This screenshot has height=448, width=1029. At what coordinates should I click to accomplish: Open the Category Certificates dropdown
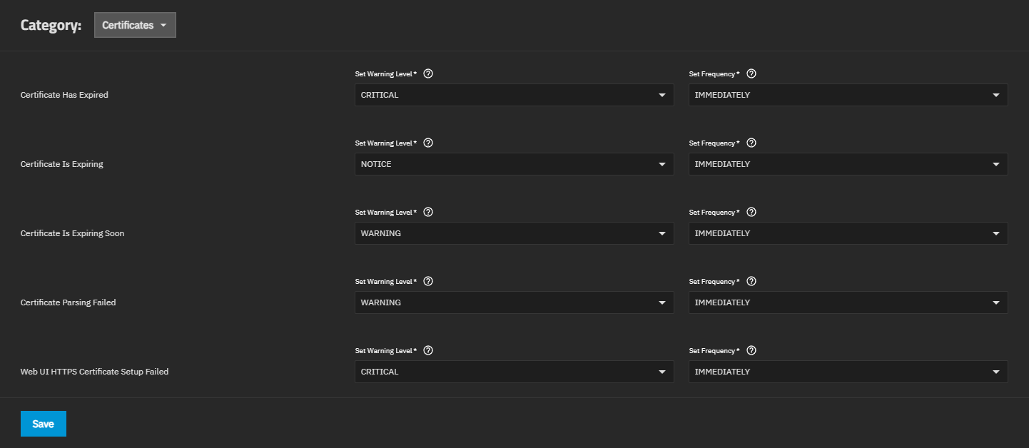(135, 25)
